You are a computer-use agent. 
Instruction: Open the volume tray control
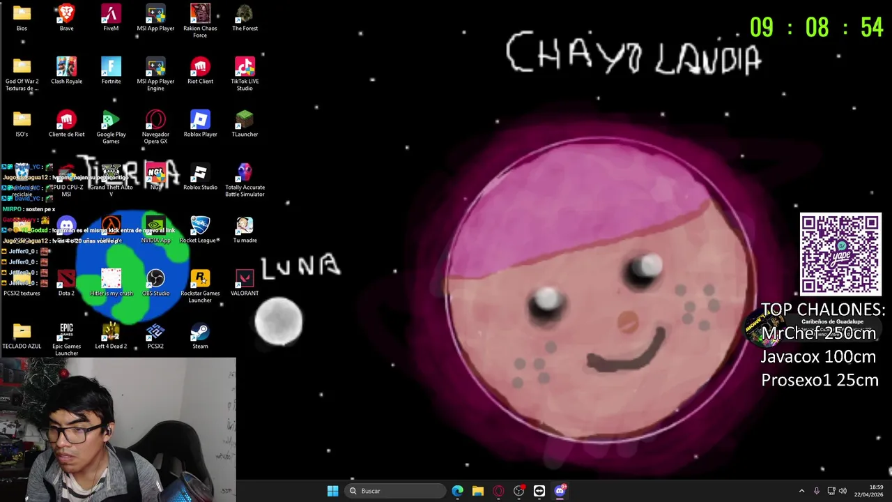(x=843, y=491)
